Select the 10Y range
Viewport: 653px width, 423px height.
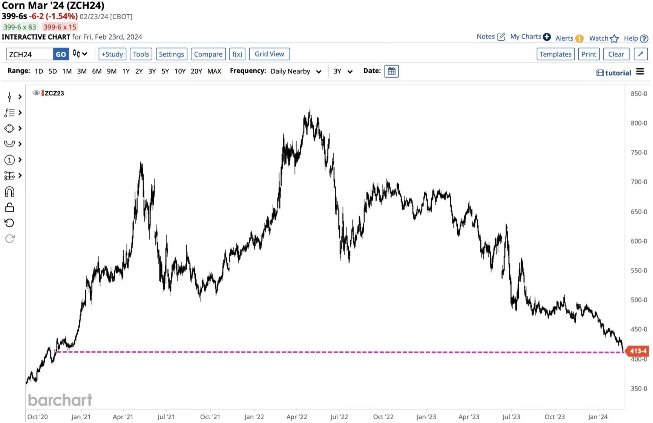180,71
